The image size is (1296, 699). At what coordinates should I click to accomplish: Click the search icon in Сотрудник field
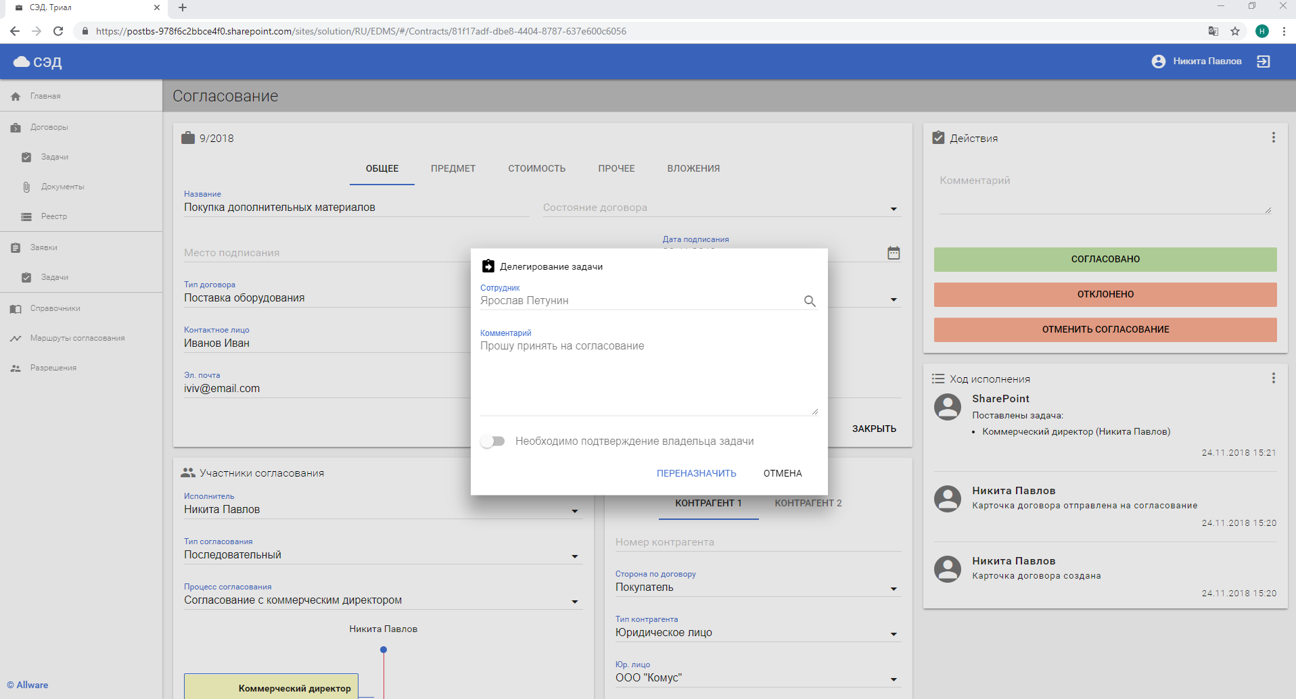(x=810, y=302)
